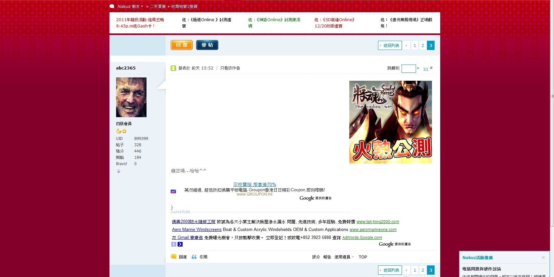Click 評分 rate post link
The width and height of the screenshot is (554, 277).
pyautogui.click(x=316, y=257)
